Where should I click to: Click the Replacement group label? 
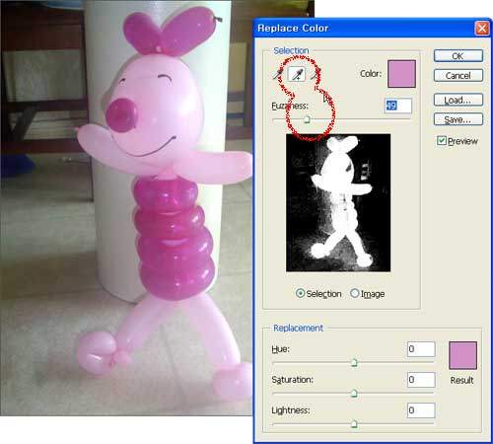(x=298, y=328)
